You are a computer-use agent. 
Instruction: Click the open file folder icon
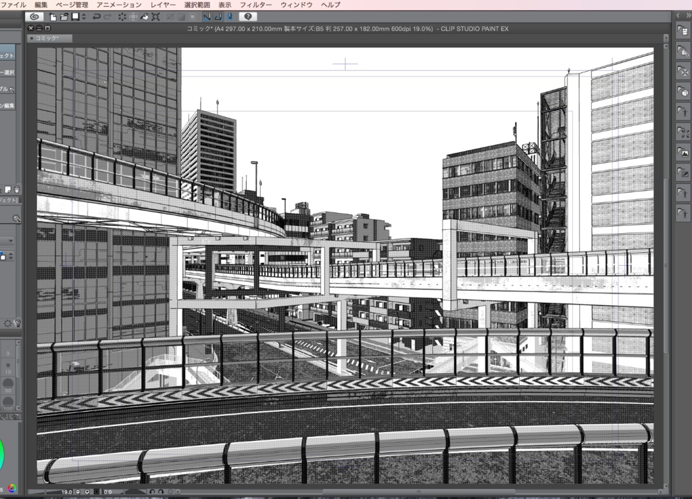pos(64,17)
